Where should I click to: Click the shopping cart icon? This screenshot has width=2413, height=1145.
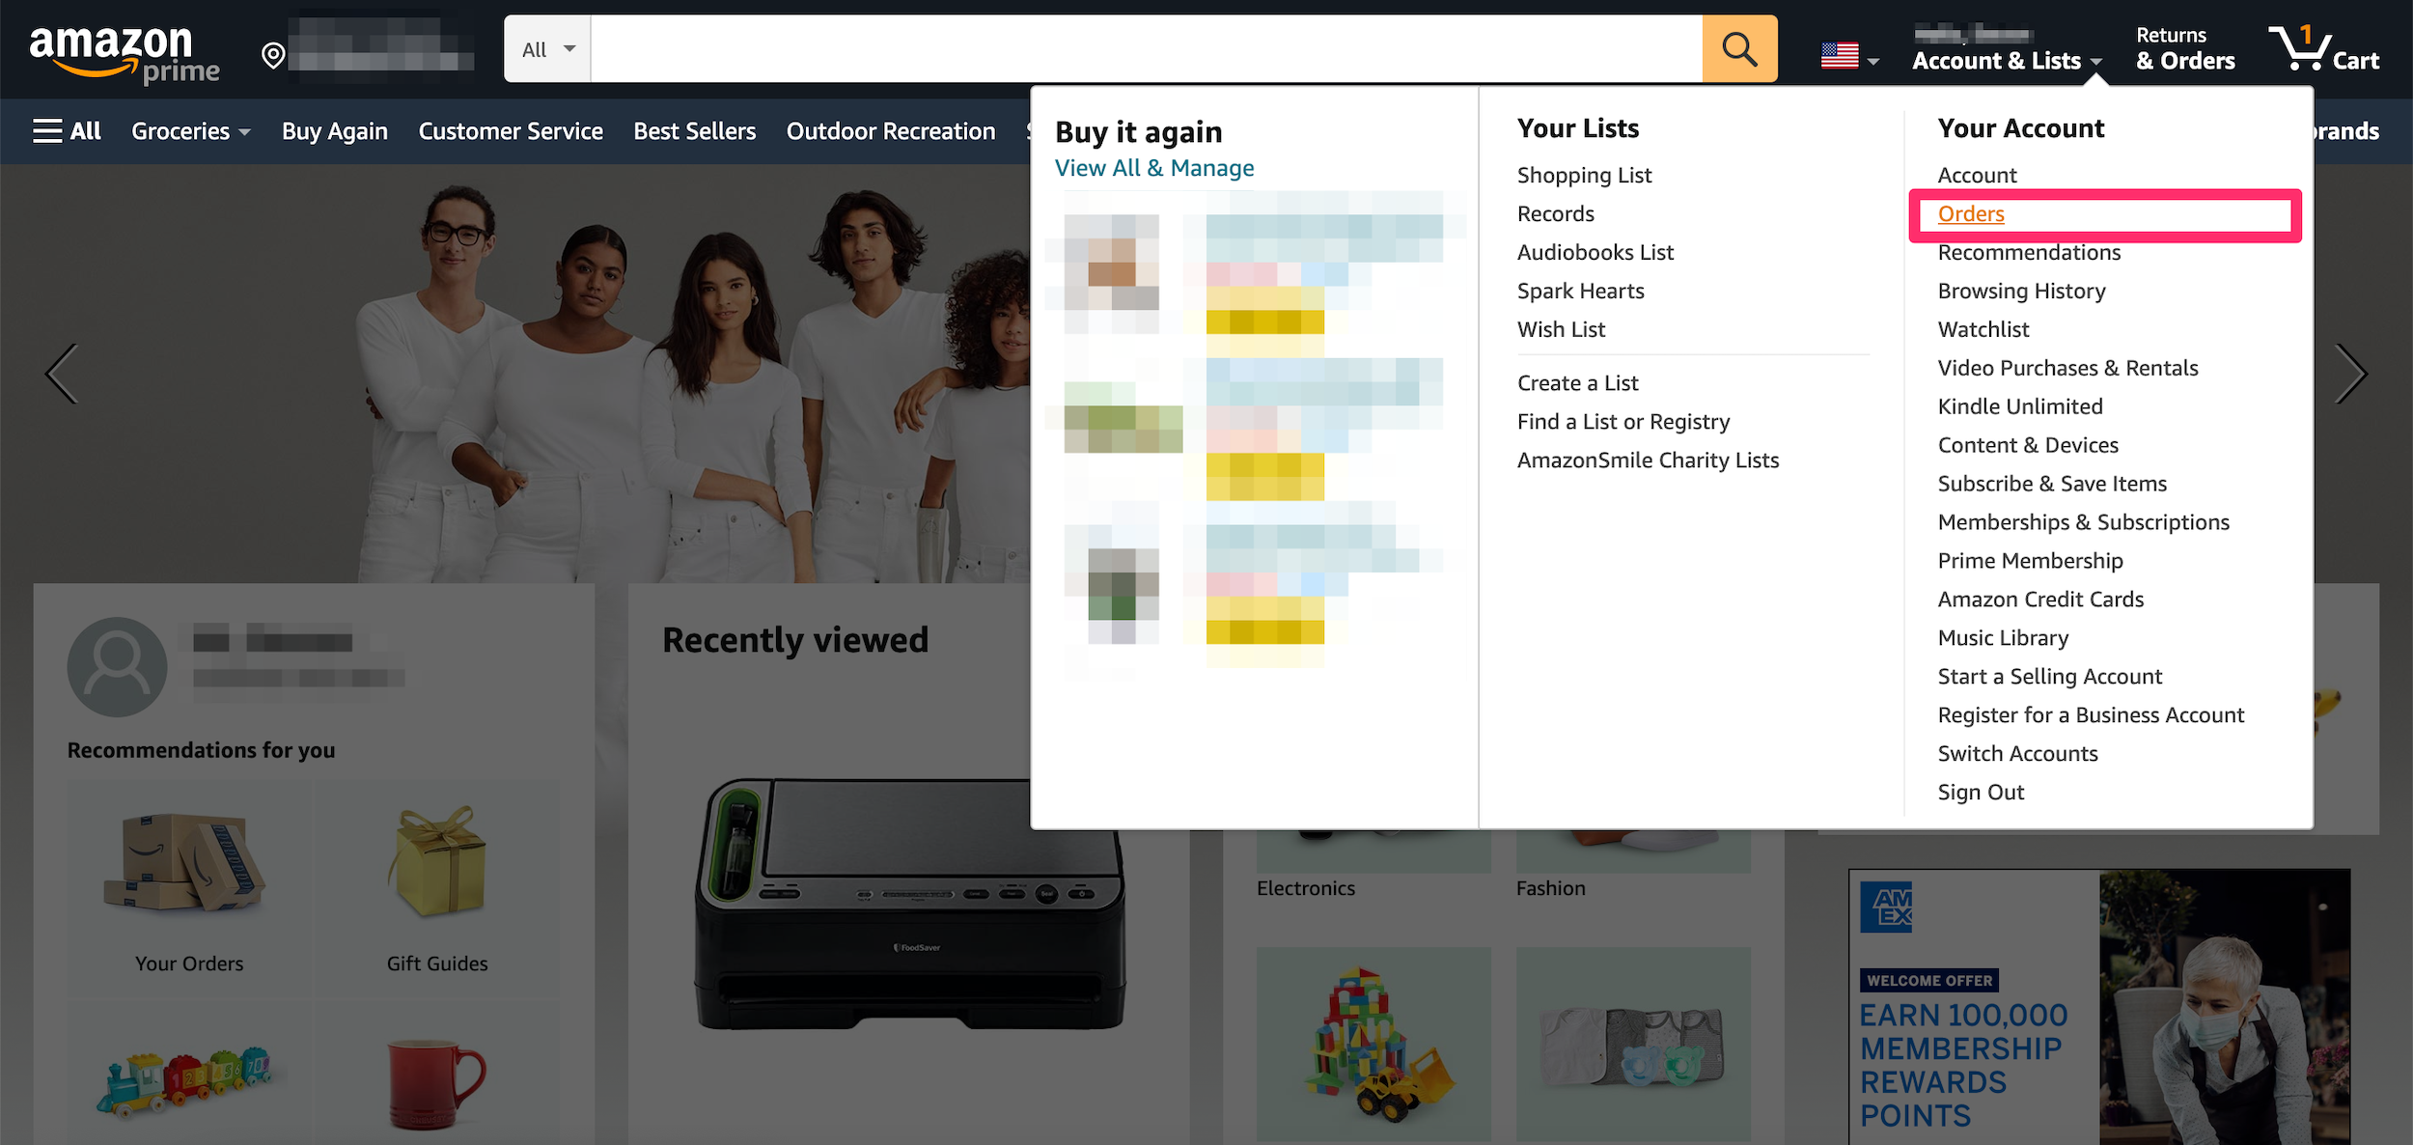pos(2304,46)
